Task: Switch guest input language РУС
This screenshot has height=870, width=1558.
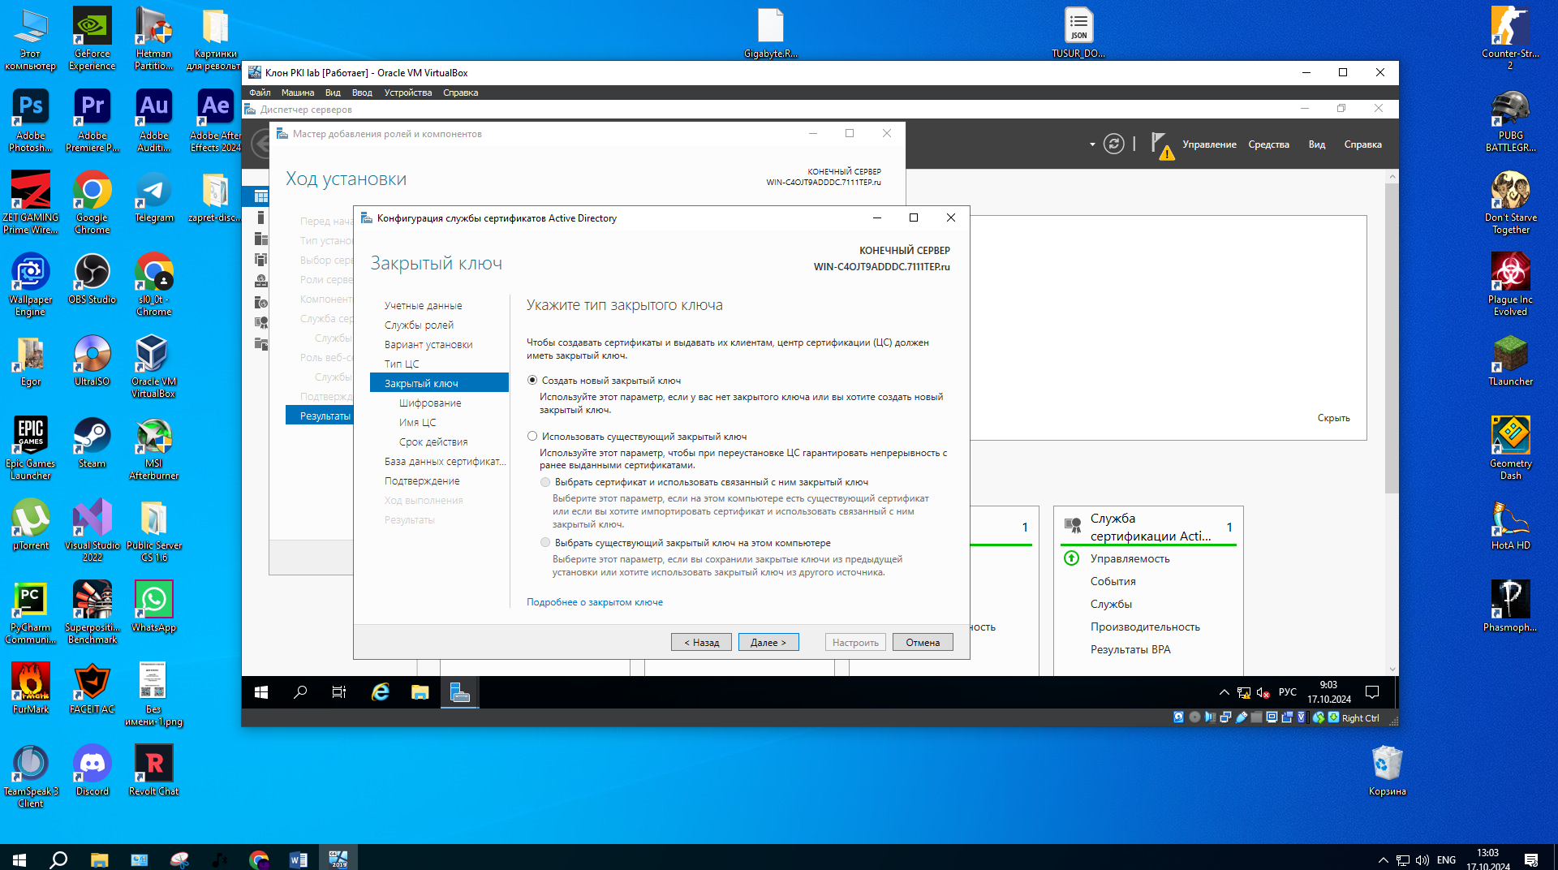Action: (x=1287, y=692)
